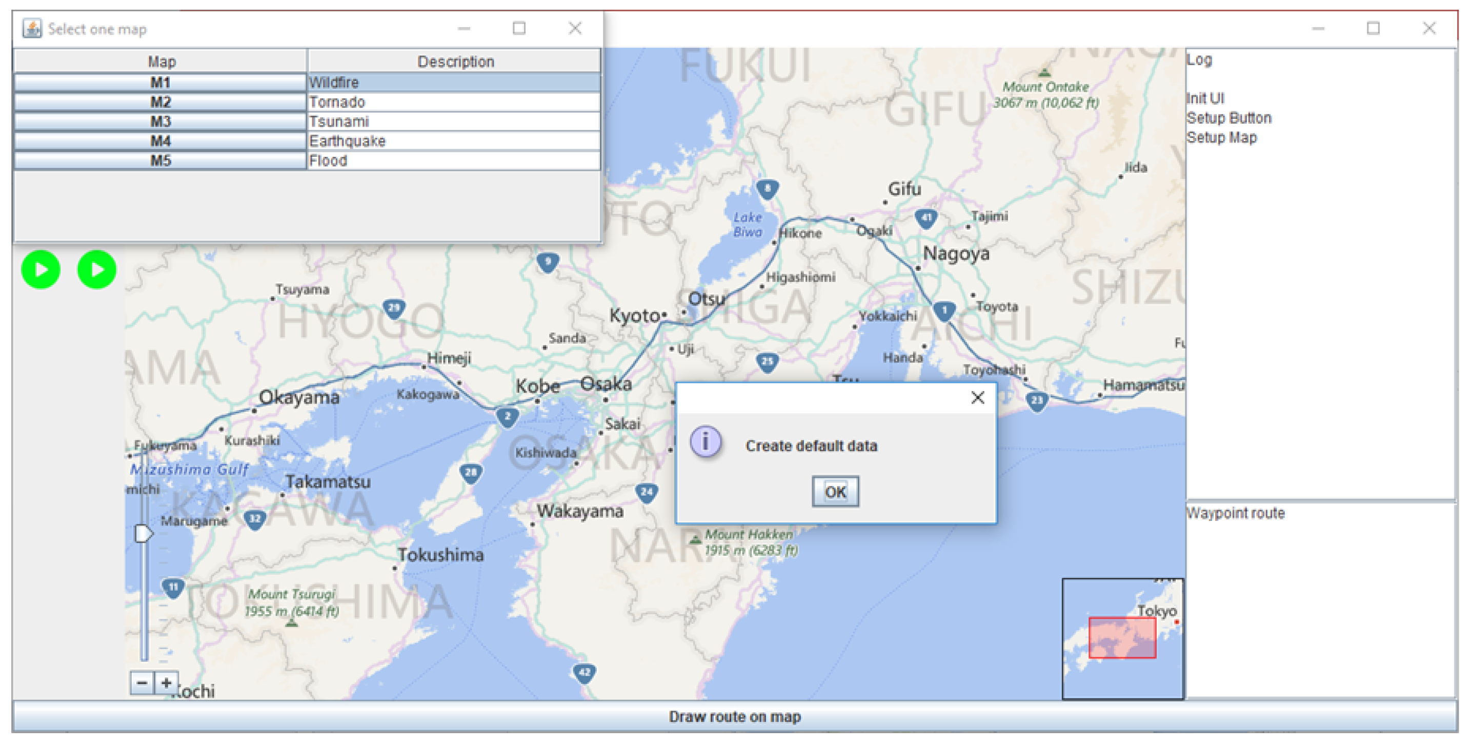Click the zoom slider handle on map
This screenshot has width=1471, height=746.
coord(143,534)
